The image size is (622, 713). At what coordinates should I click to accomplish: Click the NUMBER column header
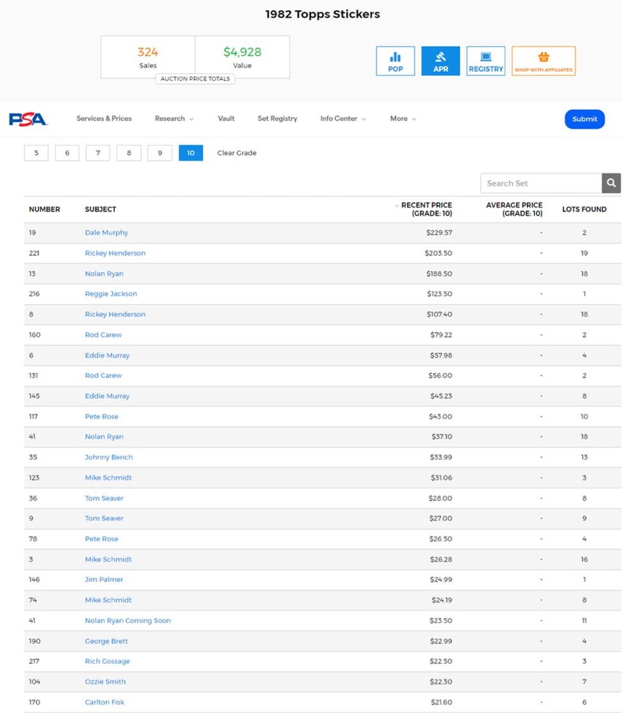45,209
